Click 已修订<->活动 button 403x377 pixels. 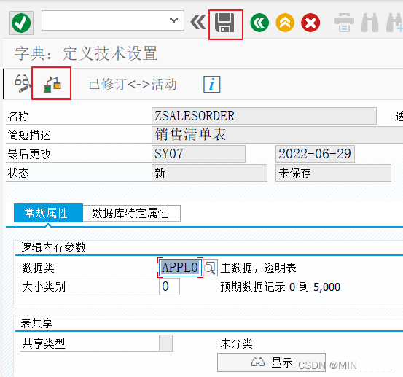[133, 84]
